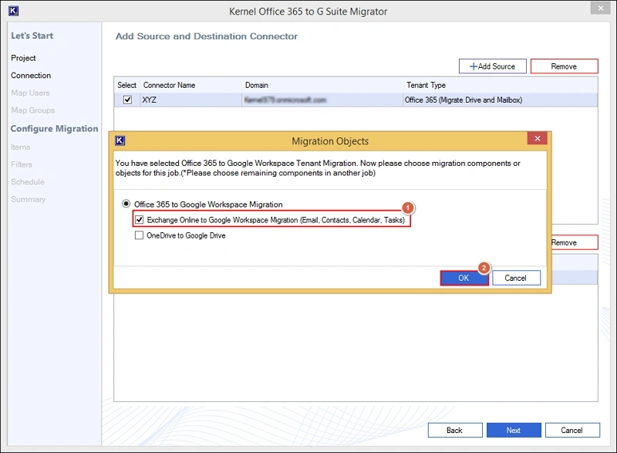Click the Add Source button
617x453 pixels.
point(492,66)
